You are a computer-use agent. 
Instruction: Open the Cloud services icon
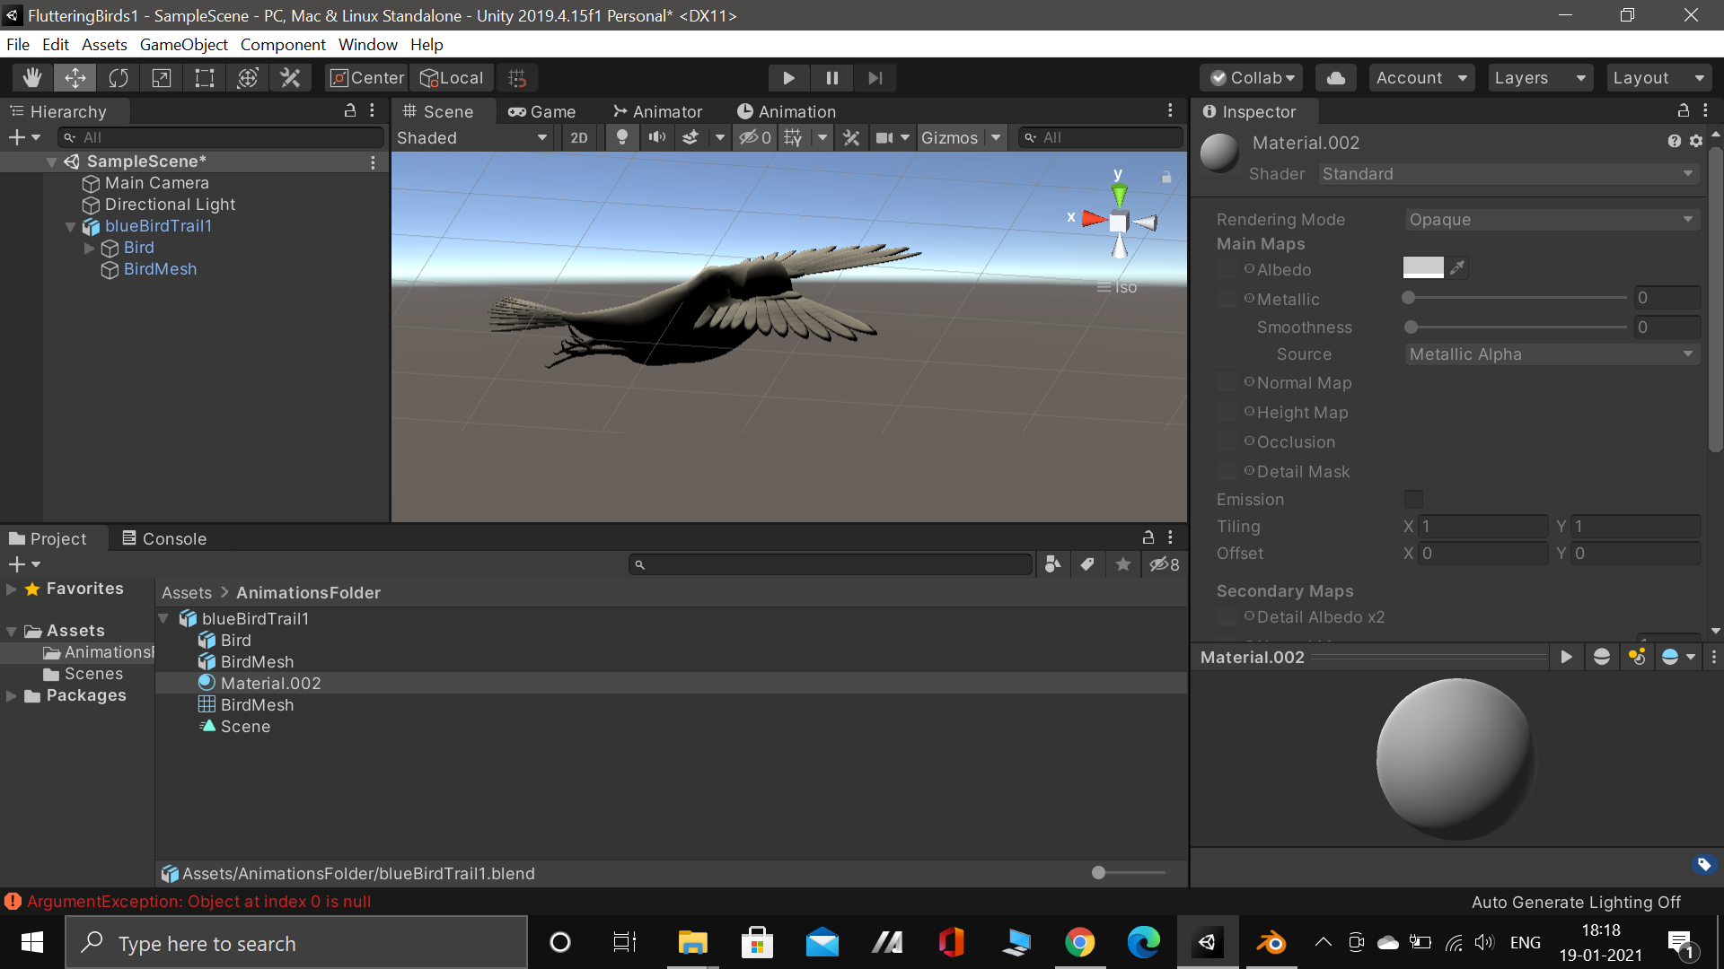point(1335,78)
